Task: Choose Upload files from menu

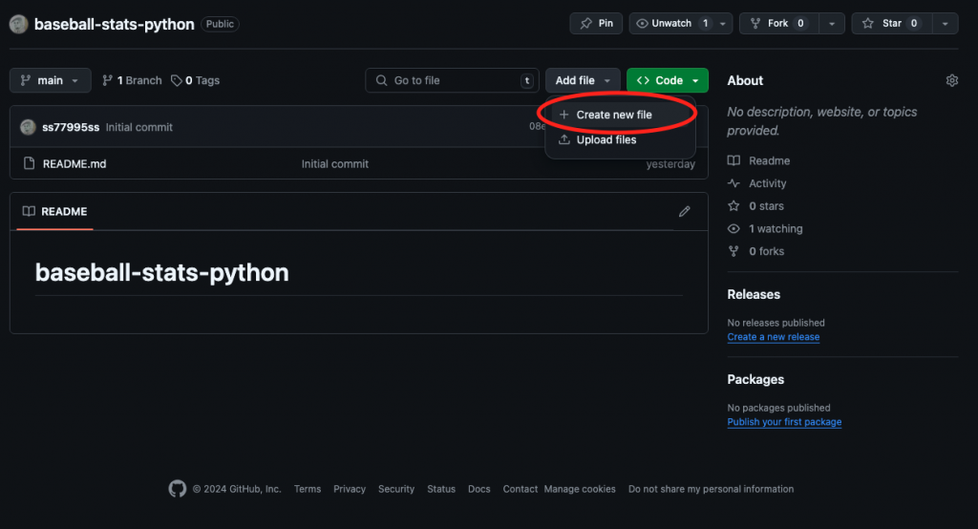Action: [x=619, y=139]
